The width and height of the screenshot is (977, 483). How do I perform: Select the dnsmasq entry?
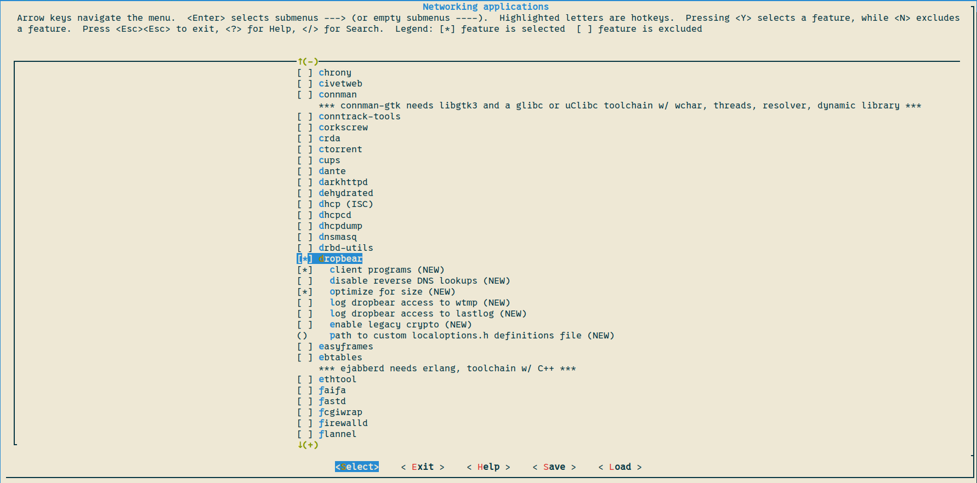click(327, 237)
